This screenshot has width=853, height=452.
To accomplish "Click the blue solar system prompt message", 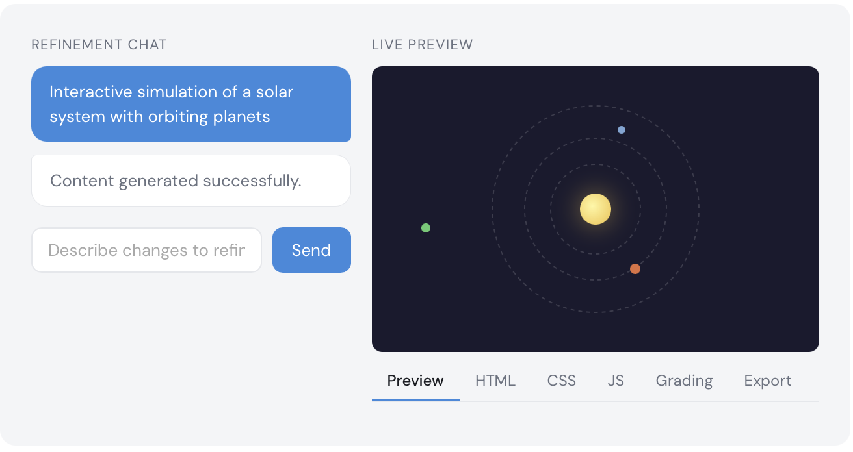I will (191, 104).
